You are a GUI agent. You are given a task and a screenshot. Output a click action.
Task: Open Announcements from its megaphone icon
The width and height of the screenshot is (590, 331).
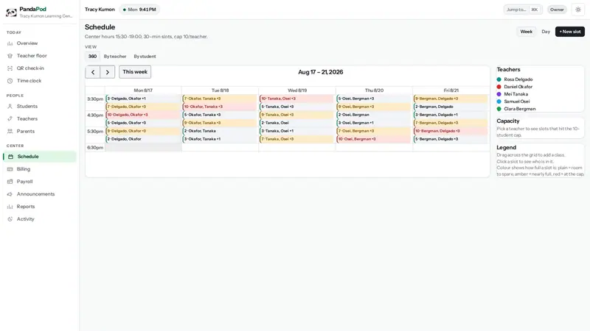click(10, 194)
